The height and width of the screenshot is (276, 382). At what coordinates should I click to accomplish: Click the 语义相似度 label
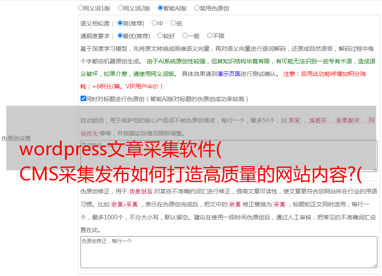click(x=97, y=23)
